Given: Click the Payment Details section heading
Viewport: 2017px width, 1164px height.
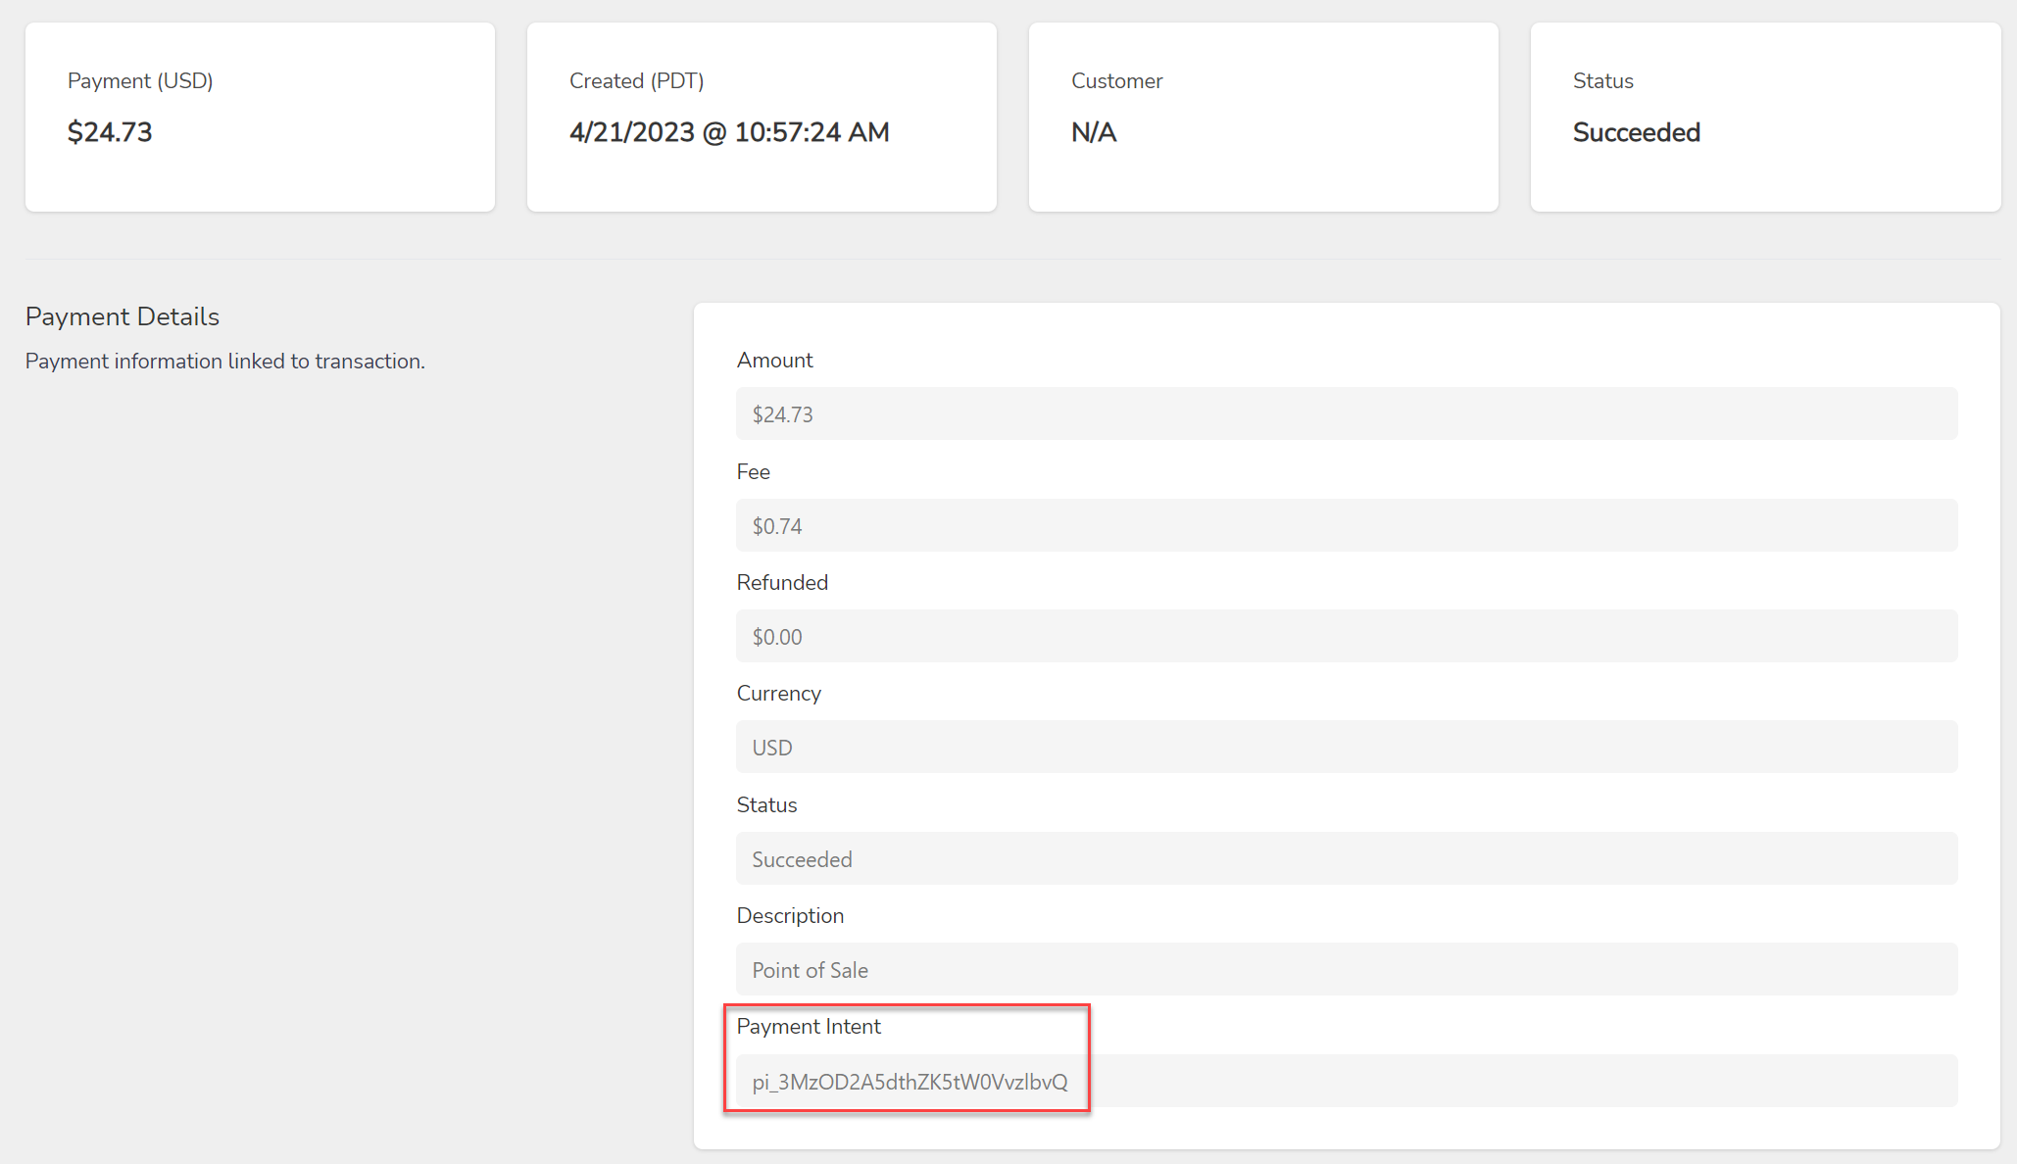Looking at the screenshot, I should 122,315.
